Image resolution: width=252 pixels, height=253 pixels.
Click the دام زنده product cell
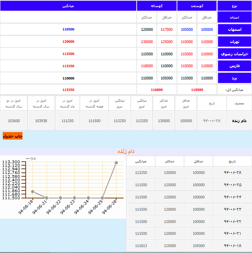click(x=239, y=121)
